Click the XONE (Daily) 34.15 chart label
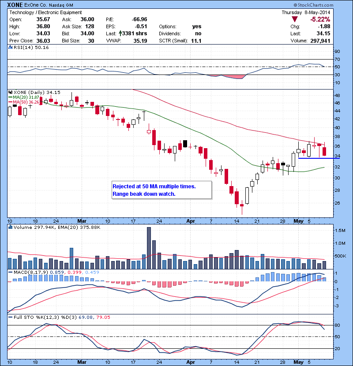353x366 pixels. coord(37,92)
